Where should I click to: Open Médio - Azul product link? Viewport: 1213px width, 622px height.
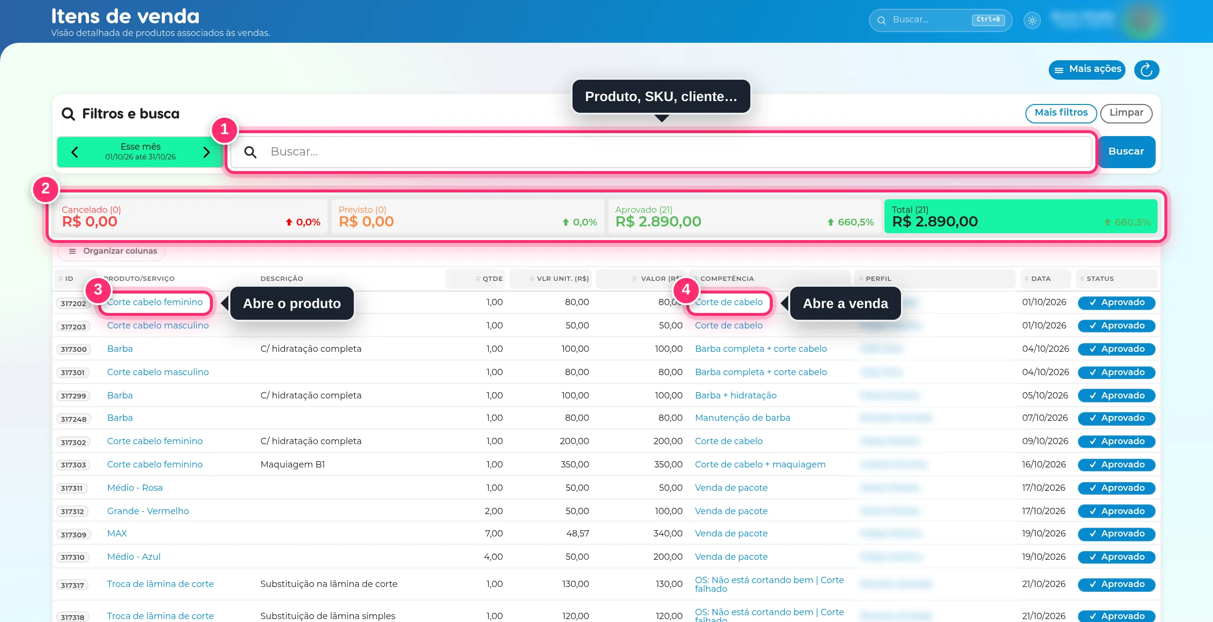click(134, 557)
